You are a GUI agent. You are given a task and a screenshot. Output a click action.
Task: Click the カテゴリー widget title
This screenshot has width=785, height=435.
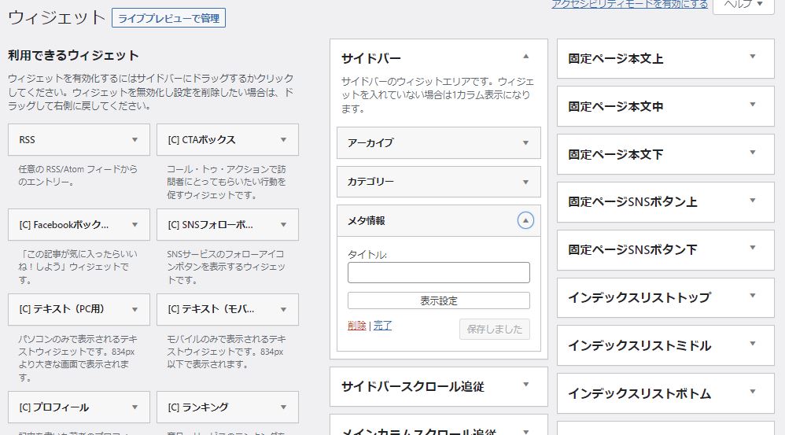click(x=370, y=182)
